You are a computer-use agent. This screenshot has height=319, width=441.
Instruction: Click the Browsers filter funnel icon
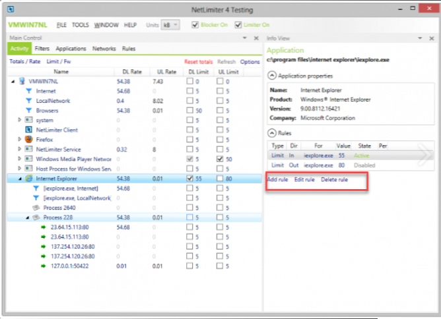click(28, 111)
